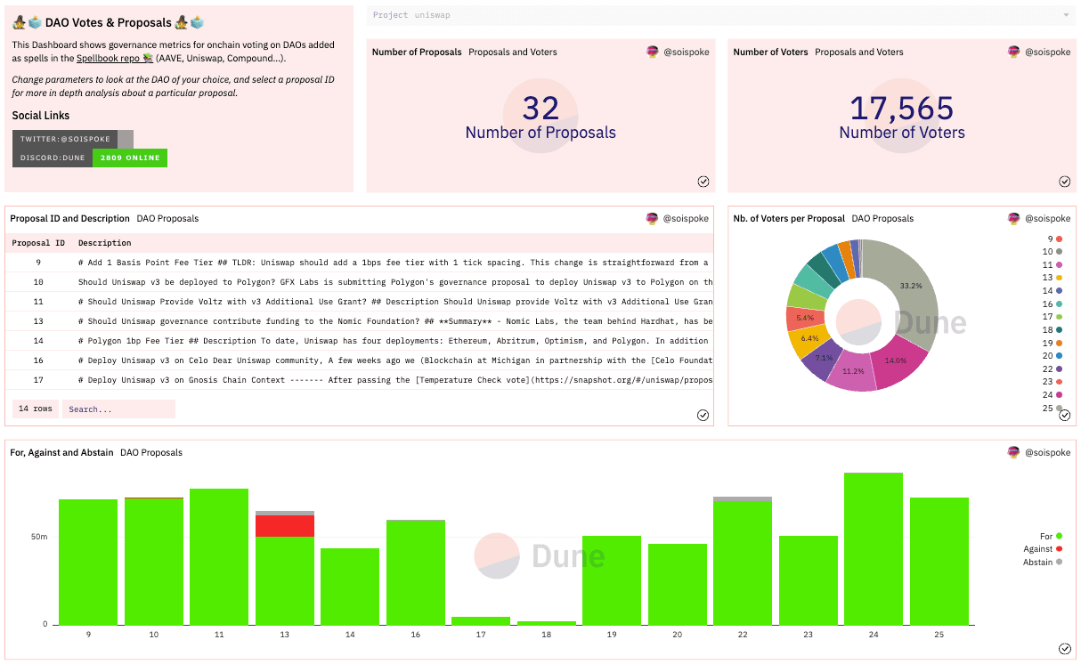
Task: Toggle proposal 18 in the pie chart legend
Action: tap(1053, 329)
